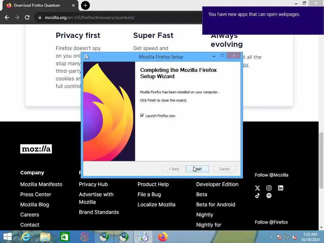324x243 pixels.
Task: Open the Beta download link
Action: [202, 194]
